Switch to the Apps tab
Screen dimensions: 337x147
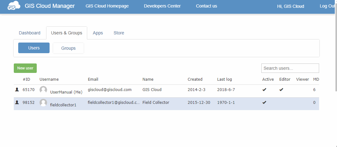pyautogui.click(x=98, y=33)
